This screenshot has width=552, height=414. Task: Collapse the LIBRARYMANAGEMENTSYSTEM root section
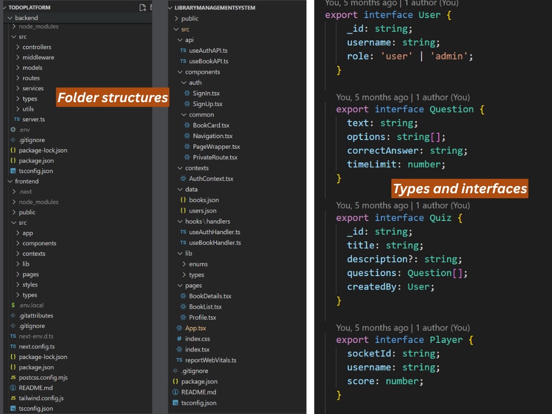pyautogui.click(x=171, y=7)
